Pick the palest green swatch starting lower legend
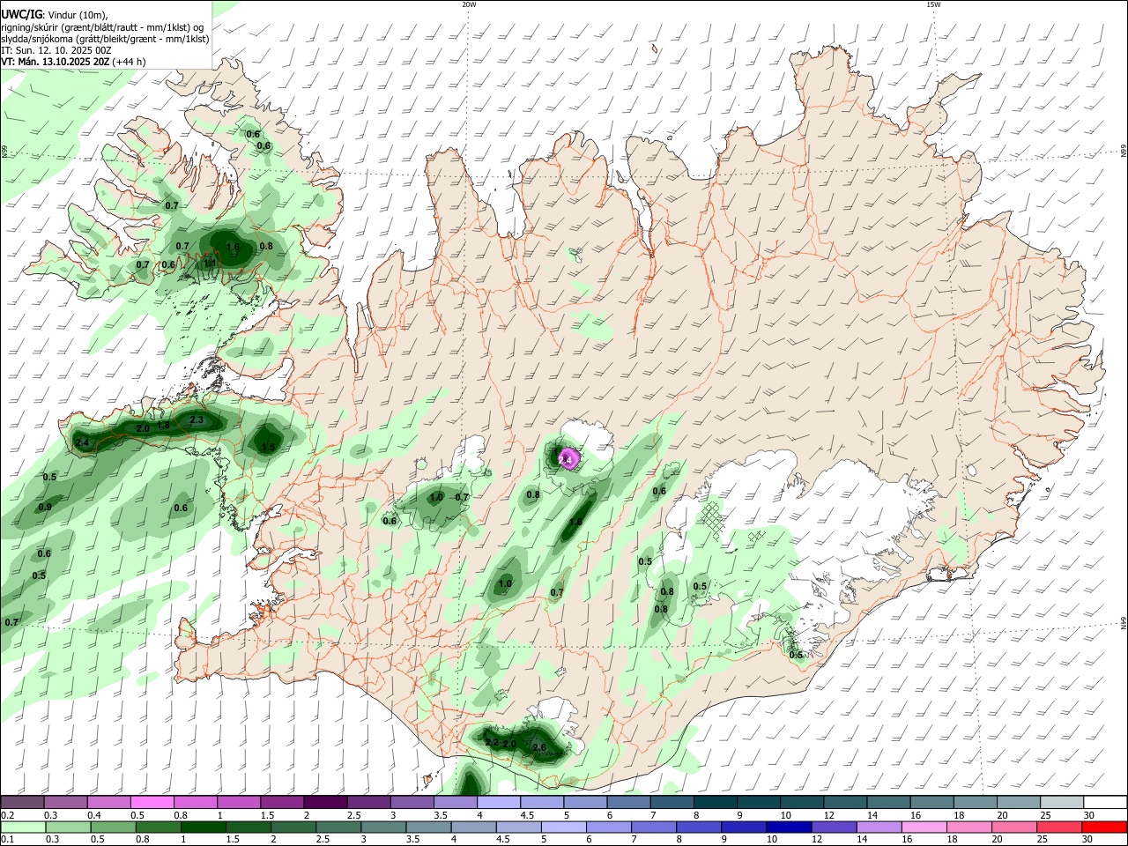The image size is (1128, 846). coord(22,827)
